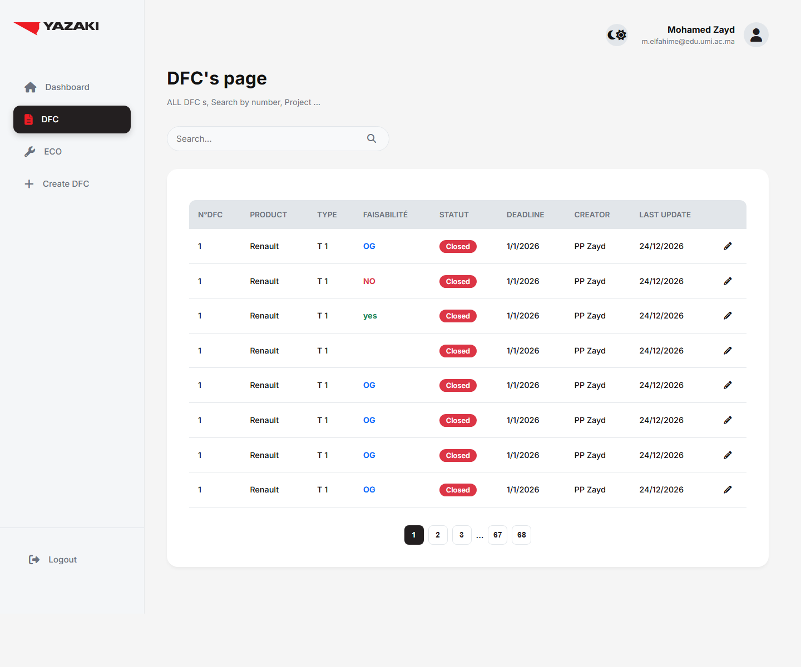Click the red DFC document icon

point(29,120)
